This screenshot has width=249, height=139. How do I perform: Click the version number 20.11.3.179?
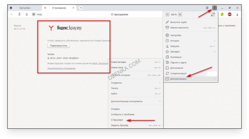click(x=19, y=29)
